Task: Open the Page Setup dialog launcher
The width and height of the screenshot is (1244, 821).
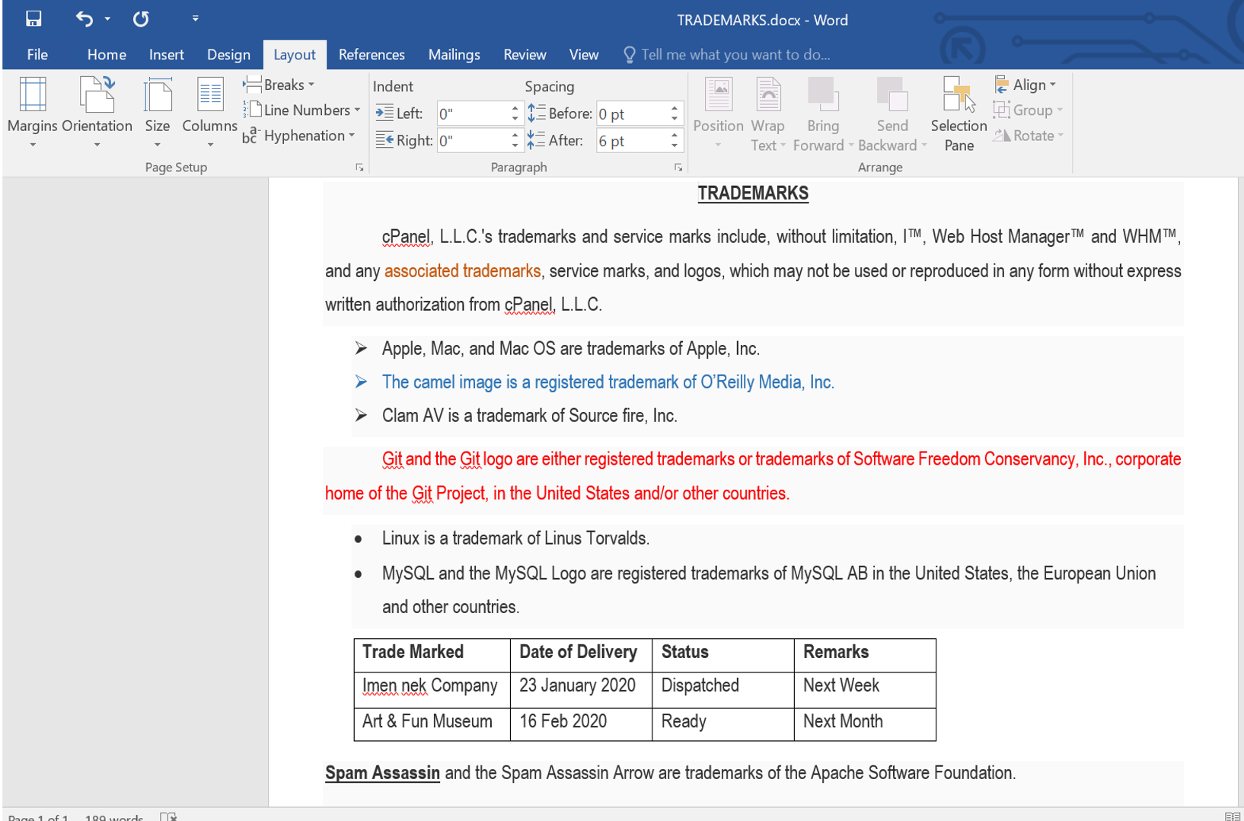Action: 359,167
